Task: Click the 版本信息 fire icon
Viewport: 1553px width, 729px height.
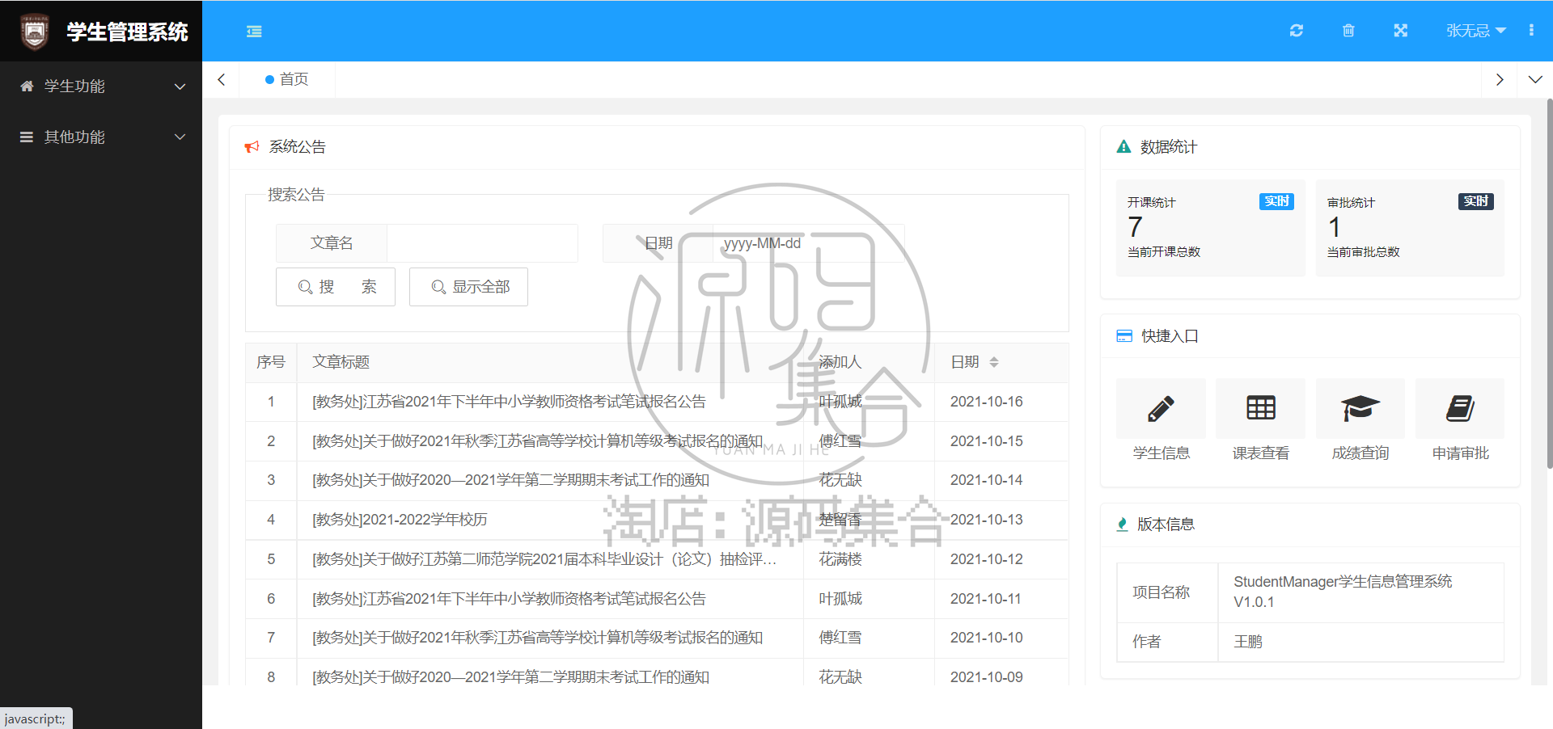Action: [1123, 525]
